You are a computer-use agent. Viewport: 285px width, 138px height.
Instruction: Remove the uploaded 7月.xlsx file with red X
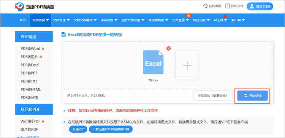point(169,48)
